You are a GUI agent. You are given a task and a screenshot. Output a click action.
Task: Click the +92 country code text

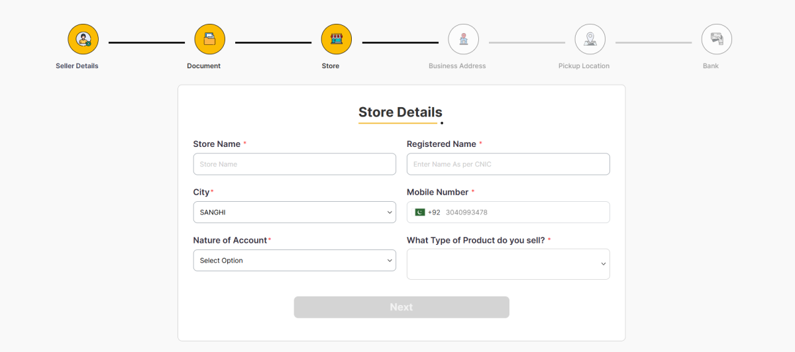pyautogui.click(x=434, y=212)
